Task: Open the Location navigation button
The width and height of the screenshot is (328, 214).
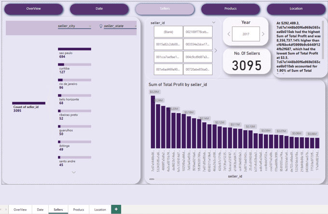Action: coord(296,9)
